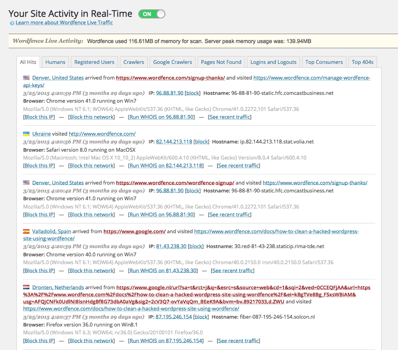
Task: Run WHOIS on 96.88.81.90 in 4:20:42 entry
Action: (x=162, y=215)
